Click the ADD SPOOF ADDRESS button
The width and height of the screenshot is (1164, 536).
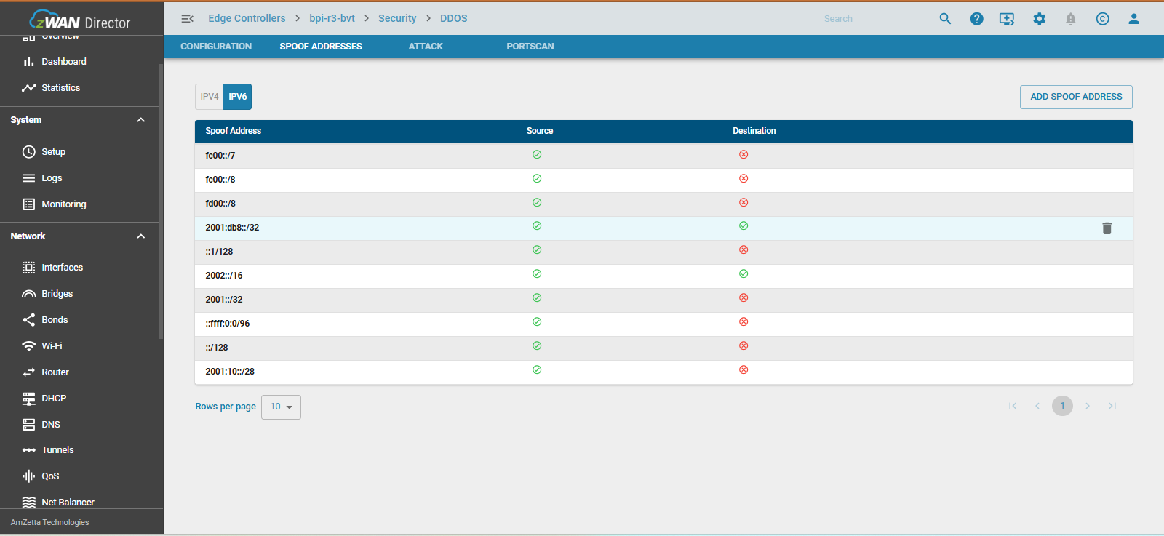1076,97
